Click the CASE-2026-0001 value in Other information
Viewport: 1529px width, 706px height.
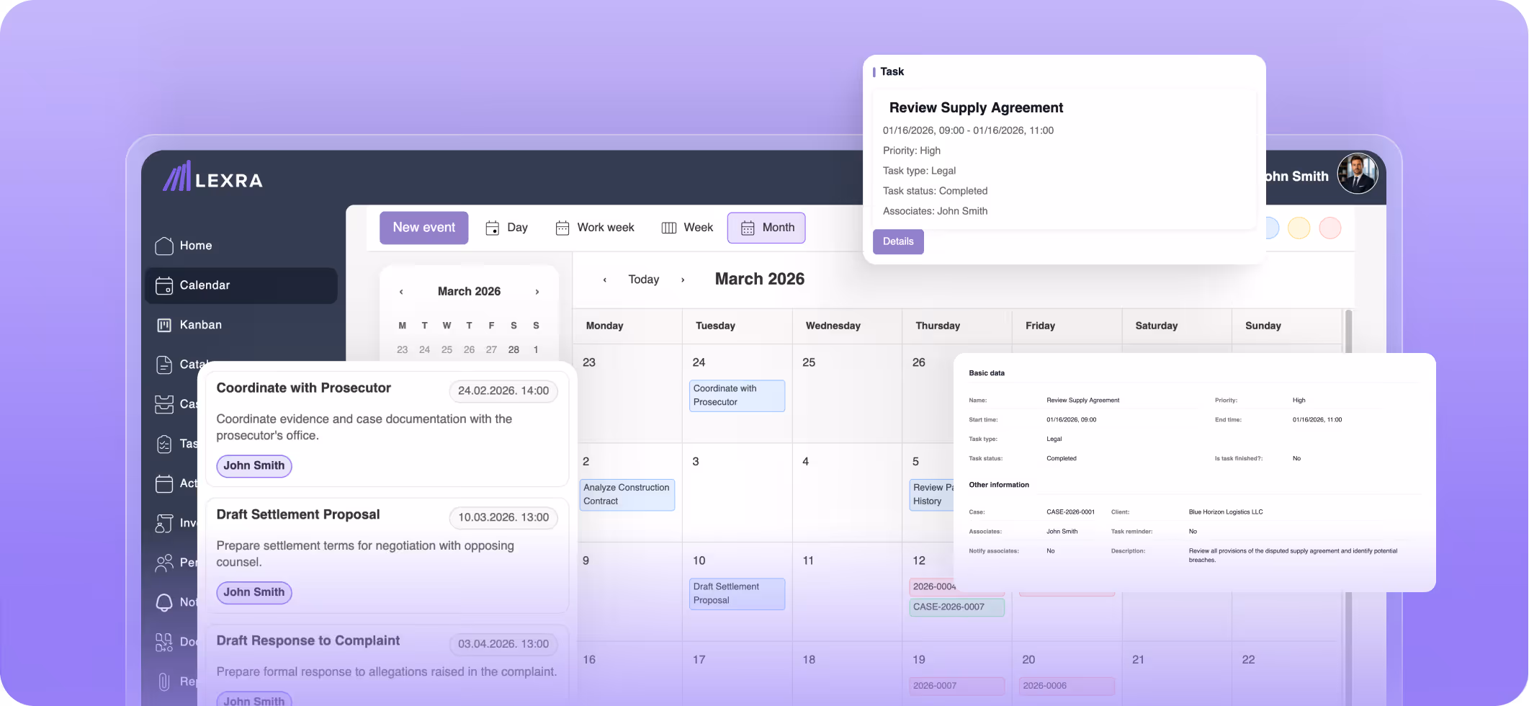(x=1070, y=512)
